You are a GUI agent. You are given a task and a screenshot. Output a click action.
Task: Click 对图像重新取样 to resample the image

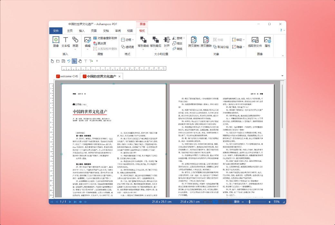coord(105,38)
